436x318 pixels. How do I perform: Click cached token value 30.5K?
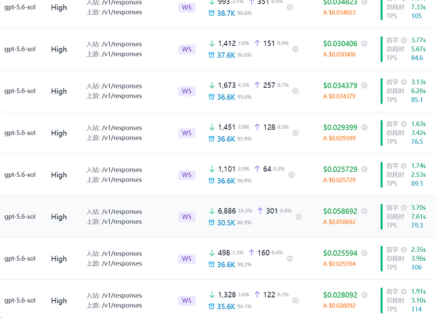(x=226, y=223)
